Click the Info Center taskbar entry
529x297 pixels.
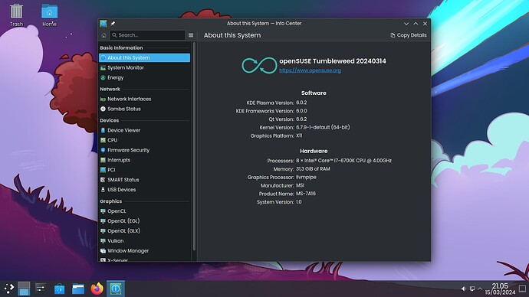116,289
